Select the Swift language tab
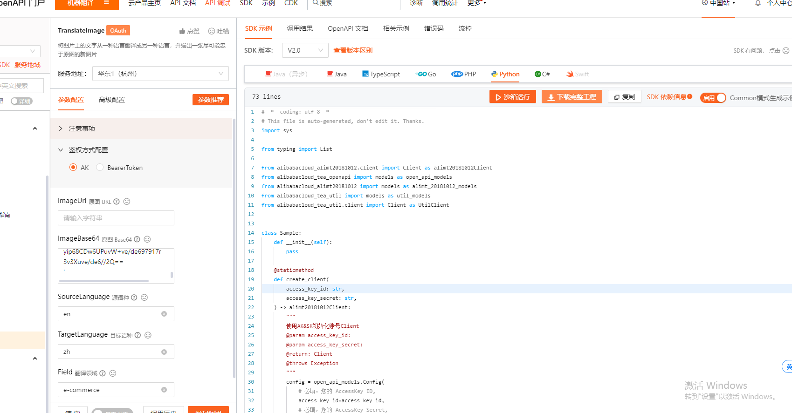792x413 pixels. click(578, 74)
